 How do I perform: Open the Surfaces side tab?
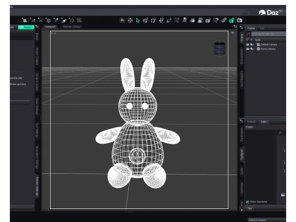pyautogui.click(x=242, y=155)
